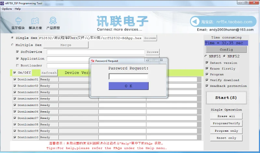Open the Help menu
The width and height of the screenshot is (260, 153).
pos(18,9)
